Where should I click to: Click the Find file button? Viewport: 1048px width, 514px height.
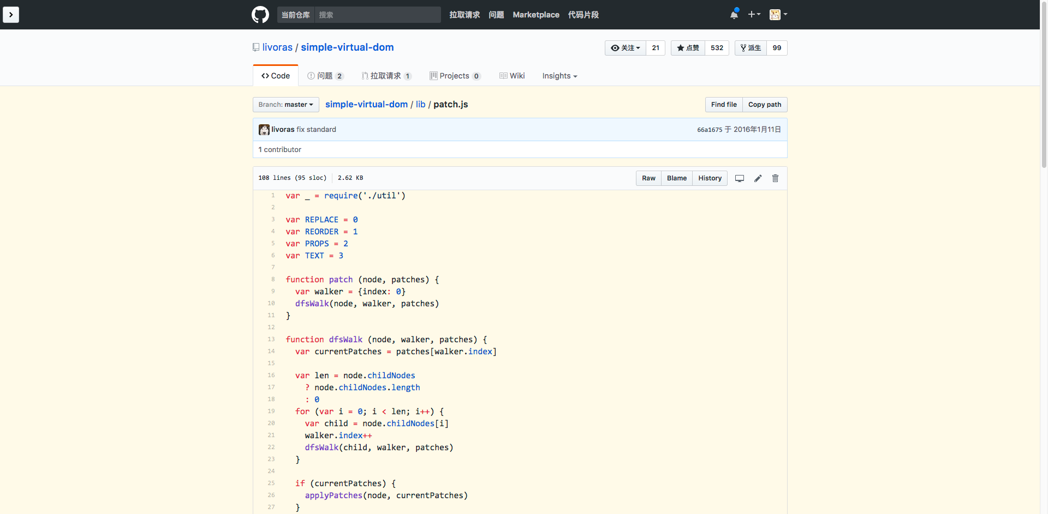723,105
